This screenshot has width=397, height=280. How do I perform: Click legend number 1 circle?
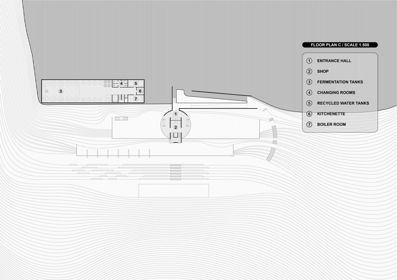tap(309, 61)
